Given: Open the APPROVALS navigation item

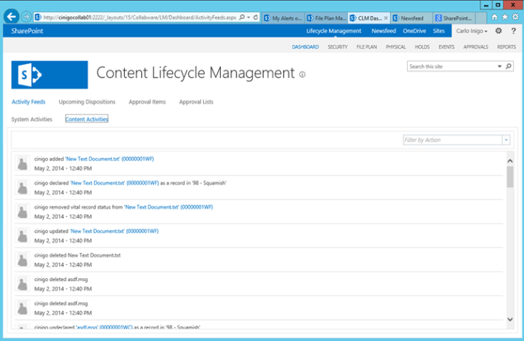Looking at the screenshot, I should click(475, 47).
